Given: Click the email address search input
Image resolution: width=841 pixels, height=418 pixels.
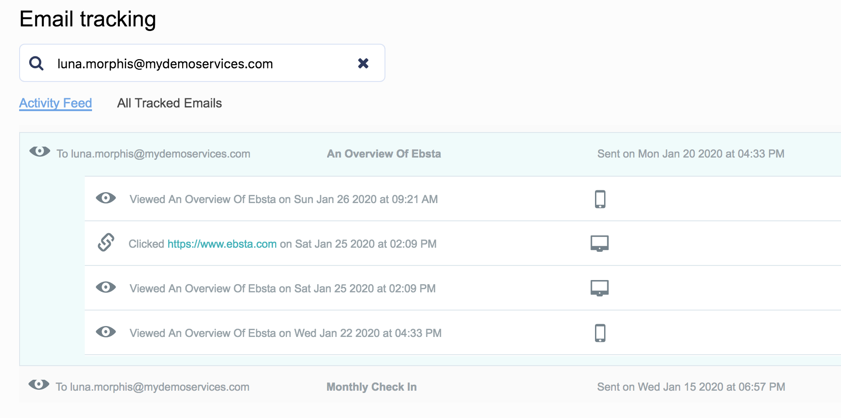Looking at the screenshot, I should click(x=200, y=64).
